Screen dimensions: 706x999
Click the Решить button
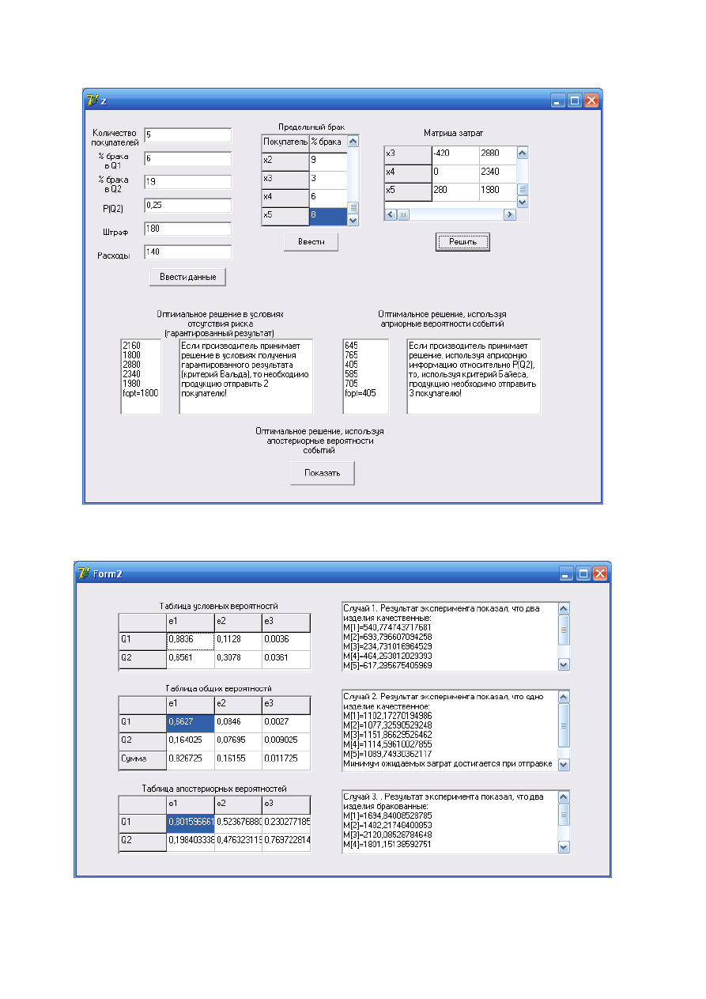[463, 241]
